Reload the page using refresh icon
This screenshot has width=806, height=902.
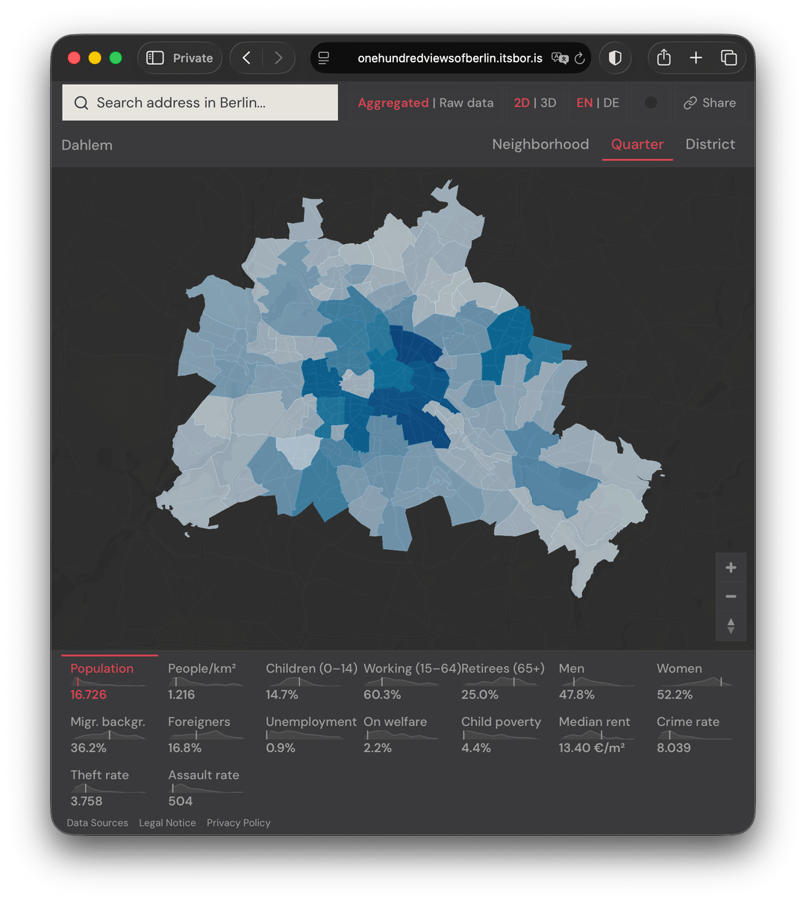[x=579, y=58]
